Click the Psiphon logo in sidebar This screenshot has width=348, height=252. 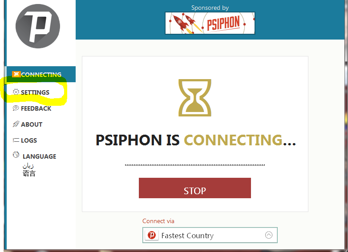point(38,26)
